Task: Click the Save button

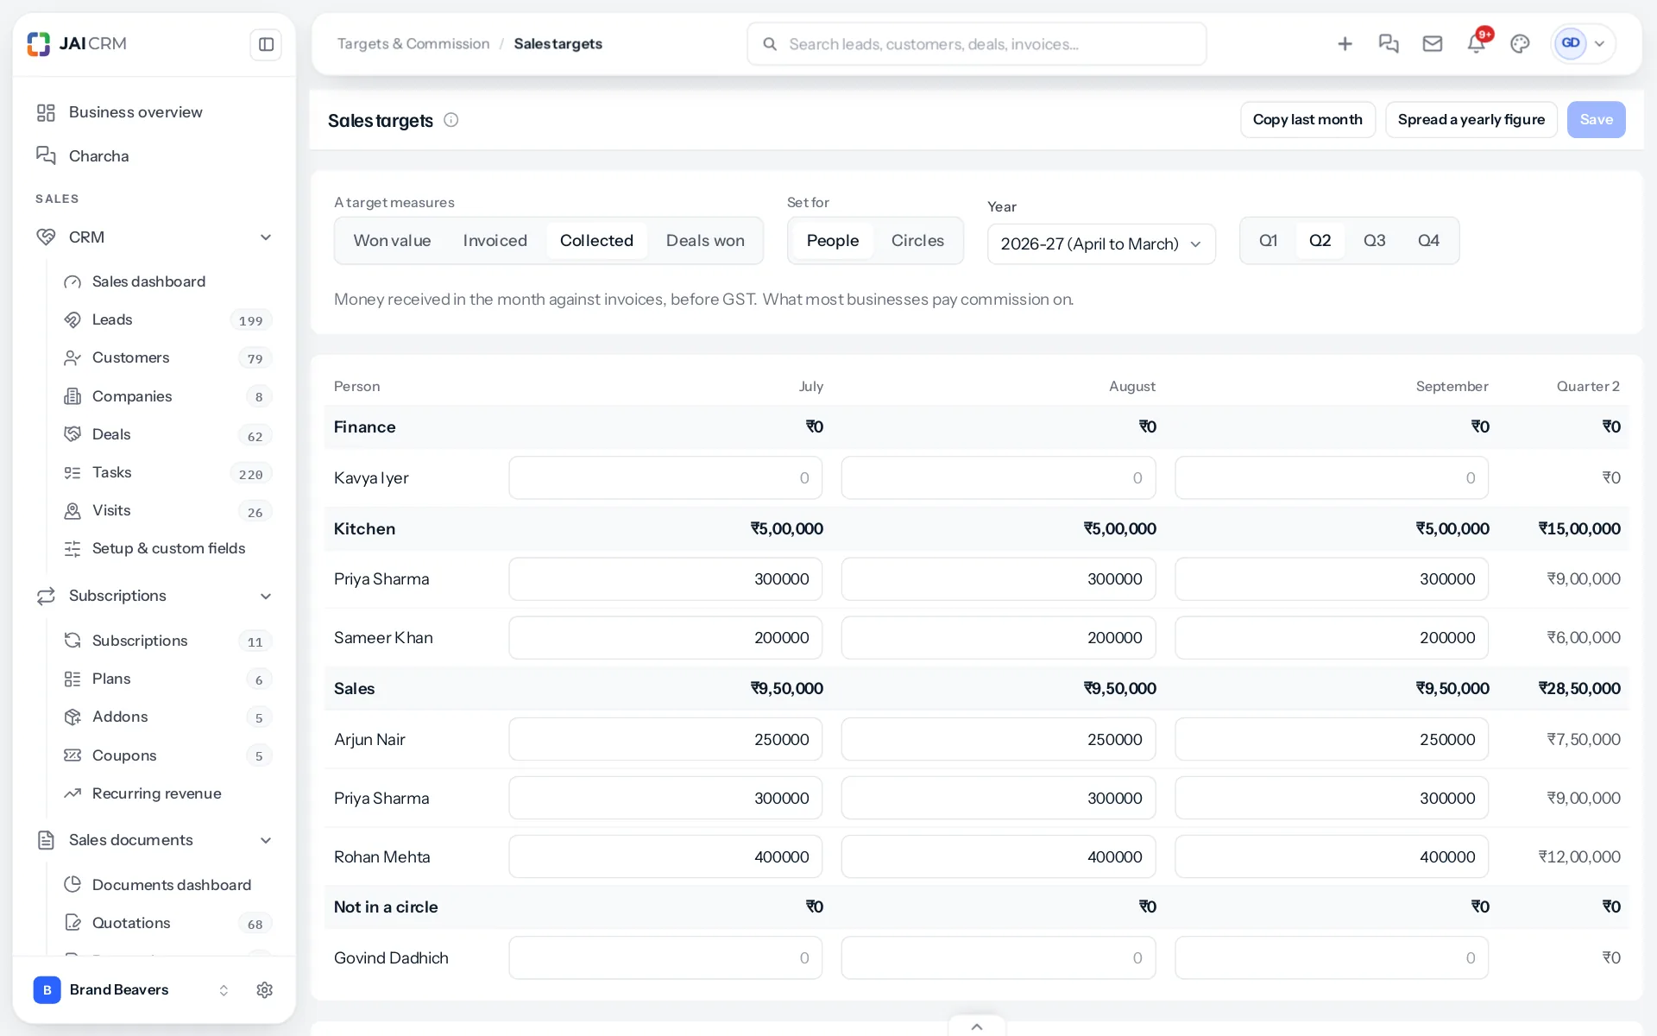Action: point(1596,120)
